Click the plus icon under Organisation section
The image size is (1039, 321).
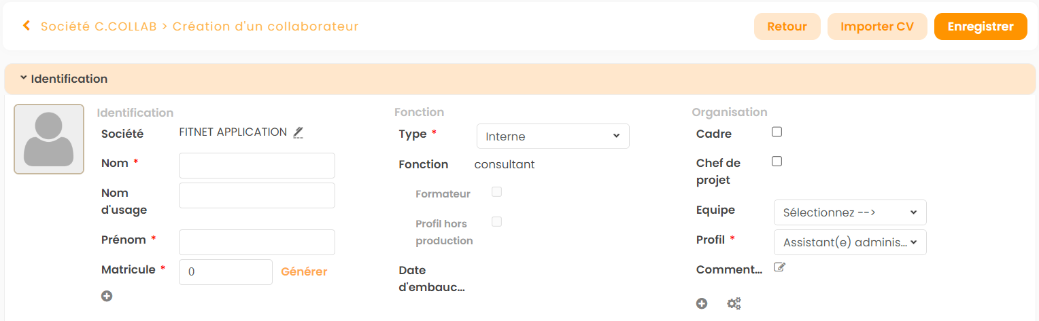(702, 303)
